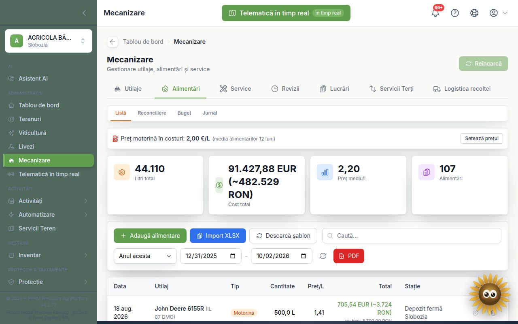Go to Tablou de bord in the sidebar
Image resolution: width=518 pixels, height=324 pixels.
pos(49,105)
